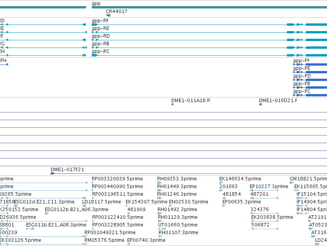Viewport: 327px width, 246px height.
Task: Select the CR44017 gene feature label
Action: point(116,12)
